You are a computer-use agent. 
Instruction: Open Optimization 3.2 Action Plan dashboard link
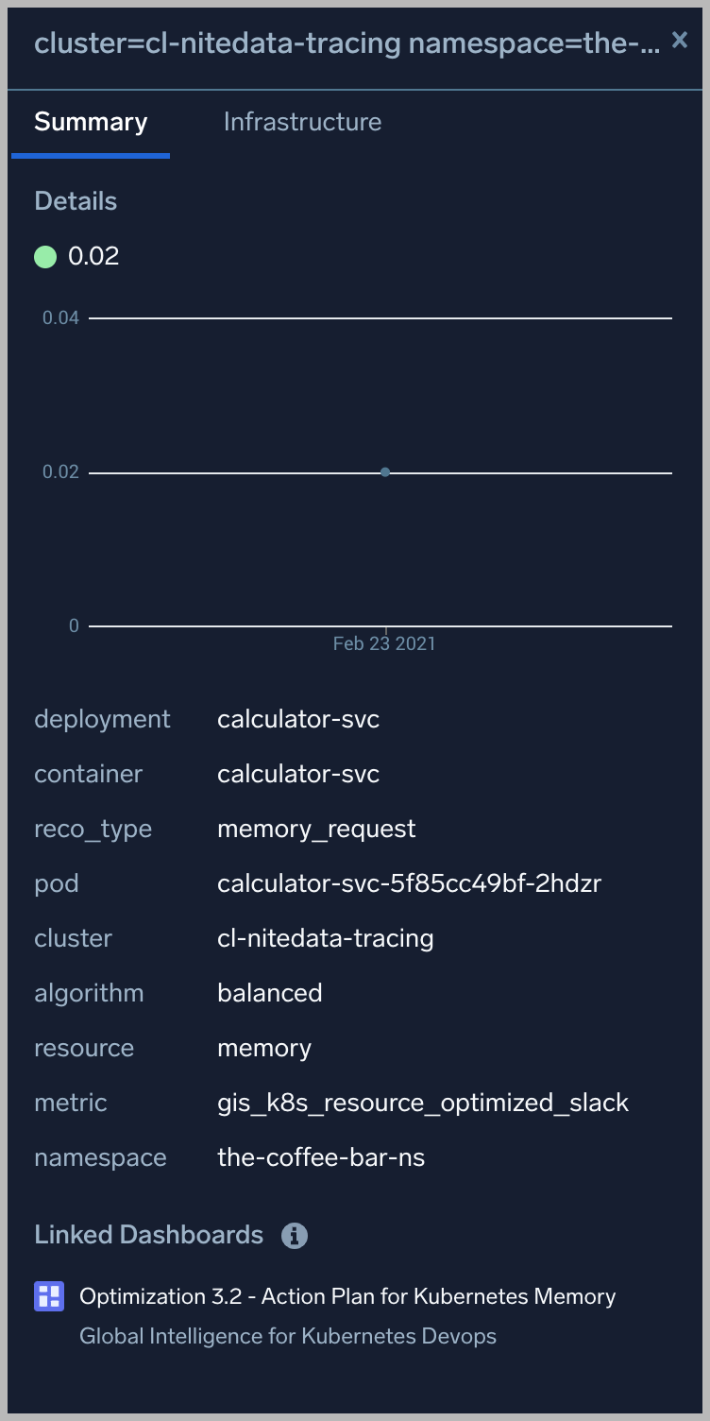coord(347,1296)
